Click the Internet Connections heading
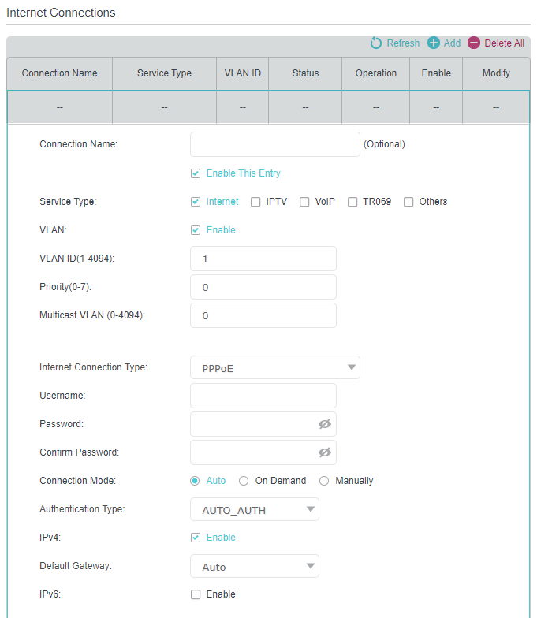 tap(62, 13)
